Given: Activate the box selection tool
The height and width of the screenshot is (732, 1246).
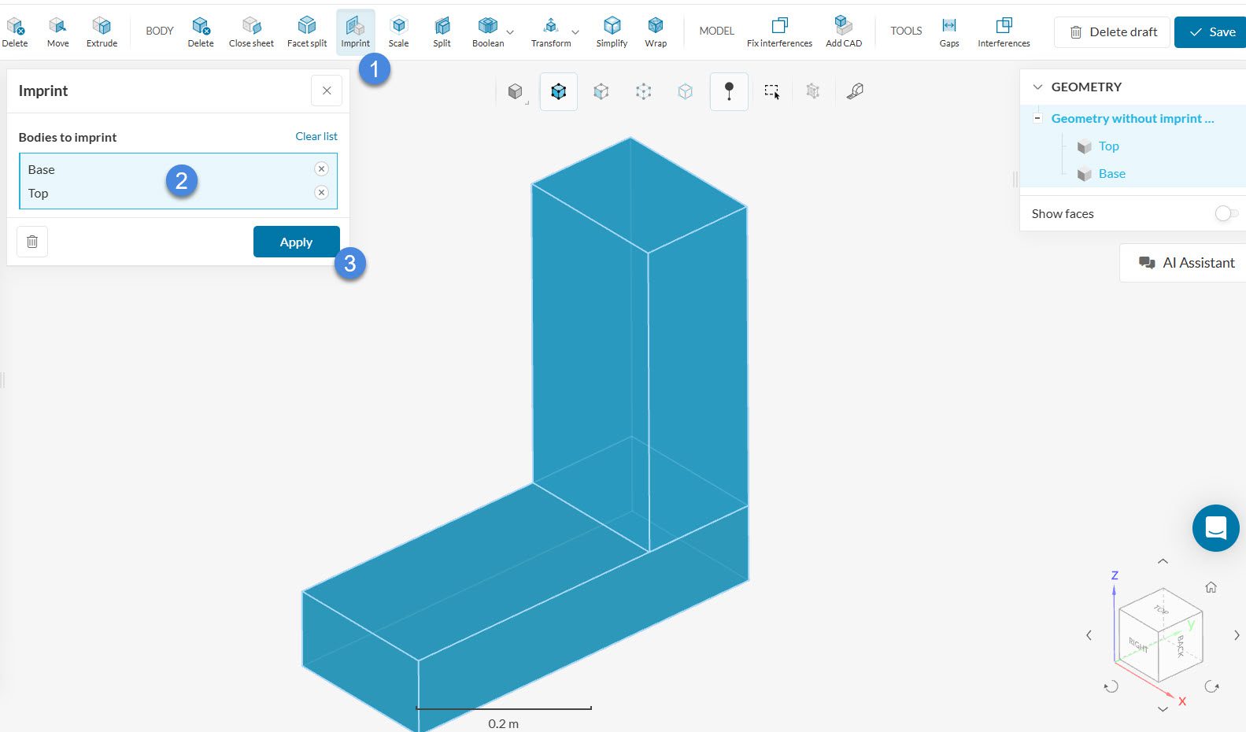Looking at the screenshot, I should [x=771, y=91].
